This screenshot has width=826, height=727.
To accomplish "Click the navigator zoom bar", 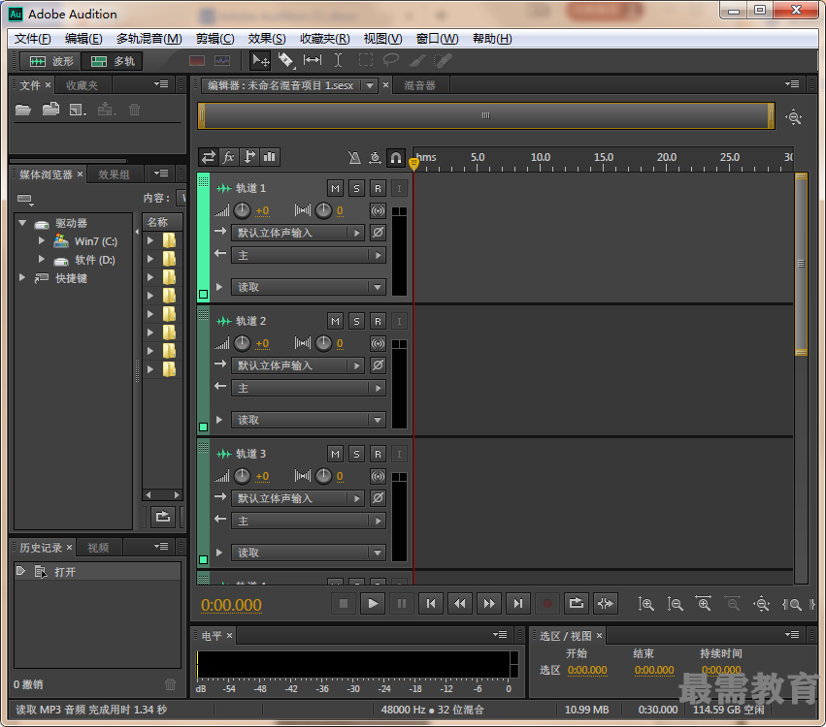I will [485, 115].
